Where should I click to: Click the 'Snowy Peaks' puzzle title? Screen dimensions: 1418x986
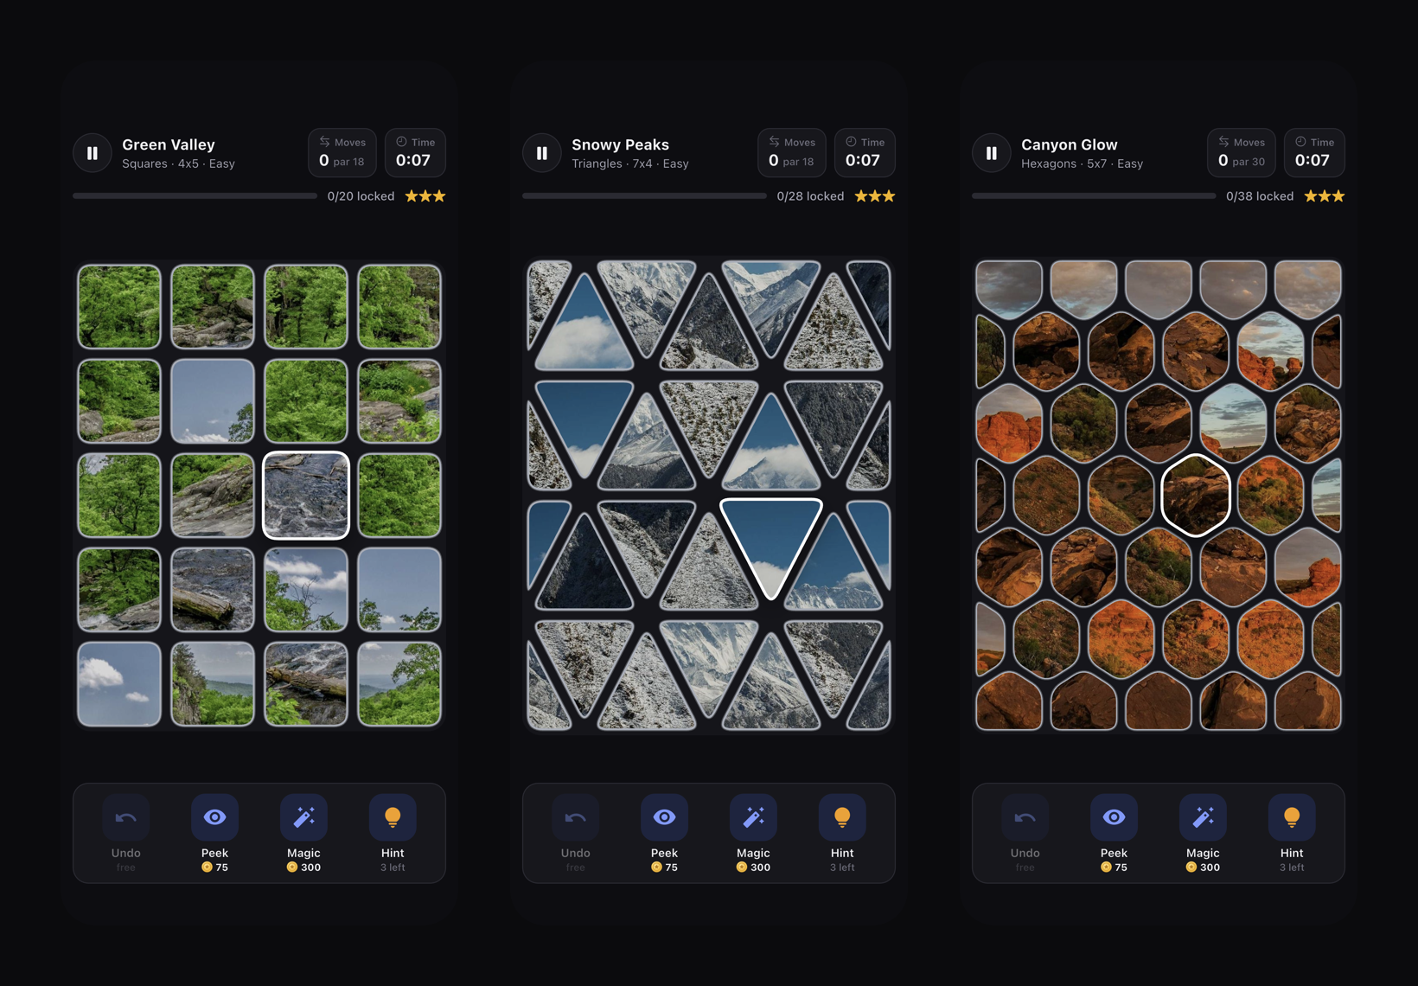click(x=620, y=144)
